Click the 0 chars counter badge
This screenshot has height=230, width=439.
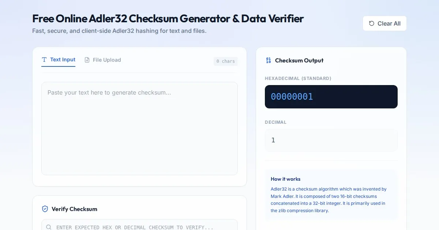(225, 61)
